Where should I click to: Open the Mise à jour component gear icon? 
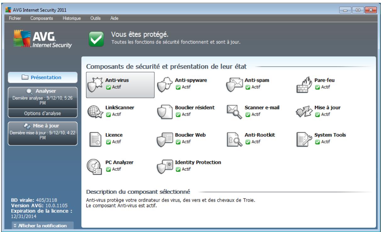[305, 112]
